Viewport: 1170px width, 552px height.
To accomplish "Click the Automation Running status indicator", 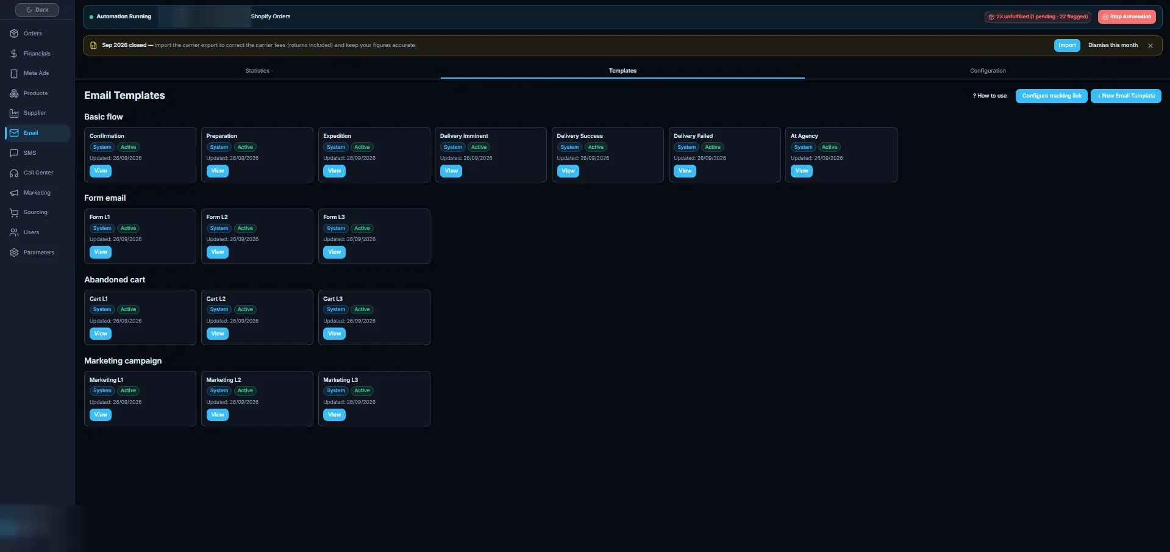I will (x=121, y=16).
